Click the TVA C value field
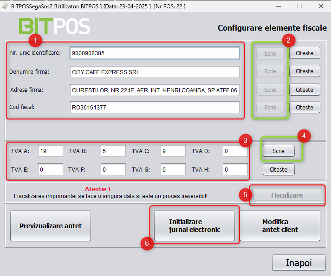This screenshot has width=331, height=276. pyautogui.click(x=173, y=151)
